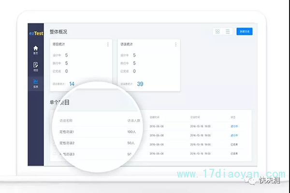Click the blue create-new button
This screenshot has width=290, height=193.
[x=245, y=31]
